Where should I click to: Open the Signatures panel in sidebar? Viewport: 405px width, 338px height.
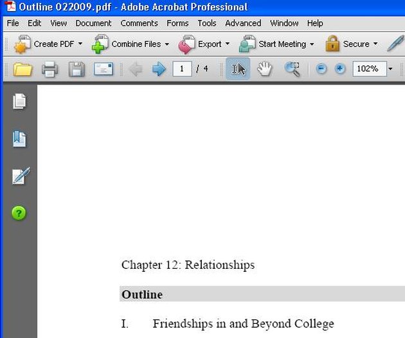tap(21, 176)
